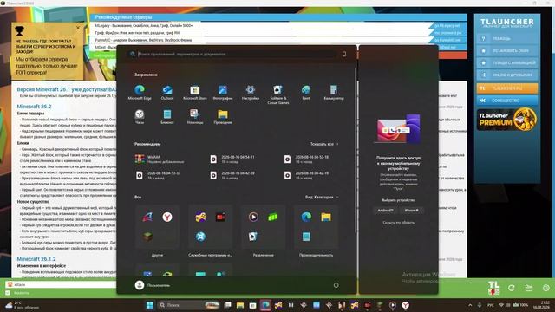555x312 pixels.
Task: Open Minecraft 26.2 news heading
Action: coord(34,107)
